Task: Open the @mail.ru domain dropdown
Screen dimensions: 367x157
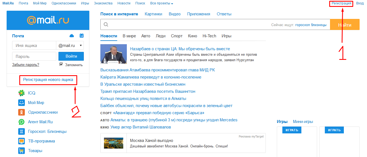Action: 70,46
